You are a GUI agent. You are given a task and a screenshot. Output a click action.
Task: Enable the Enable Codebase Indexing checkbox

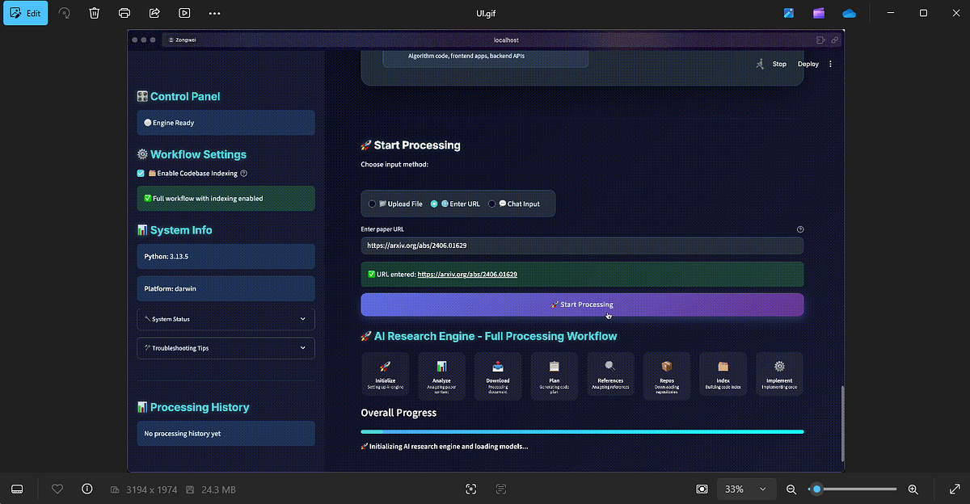coord(140,173)
